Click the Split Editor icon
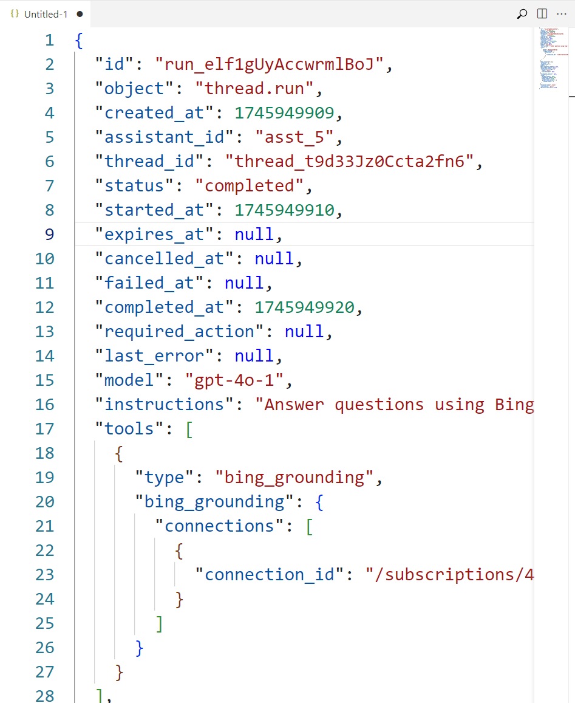Screen dimensions: 575x703 point(542,13)
